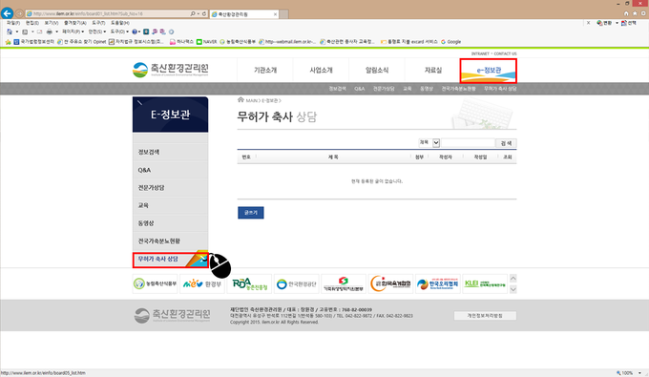Open the Google bookmark
649x377 pixels.
click(x=450, y=42)
